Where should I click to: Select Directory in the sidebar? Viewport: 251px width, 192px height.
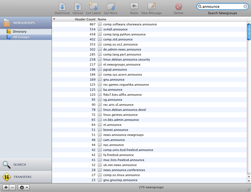[x=20, y=32]
